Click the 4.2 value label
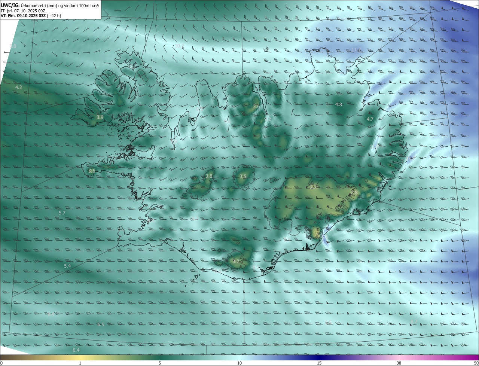This screenshot has height=366, width=479. [19, 87]
